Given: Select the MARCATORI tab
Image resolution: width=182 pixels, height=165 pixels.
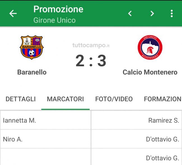Looking at the screenshot, I should 65,99.
